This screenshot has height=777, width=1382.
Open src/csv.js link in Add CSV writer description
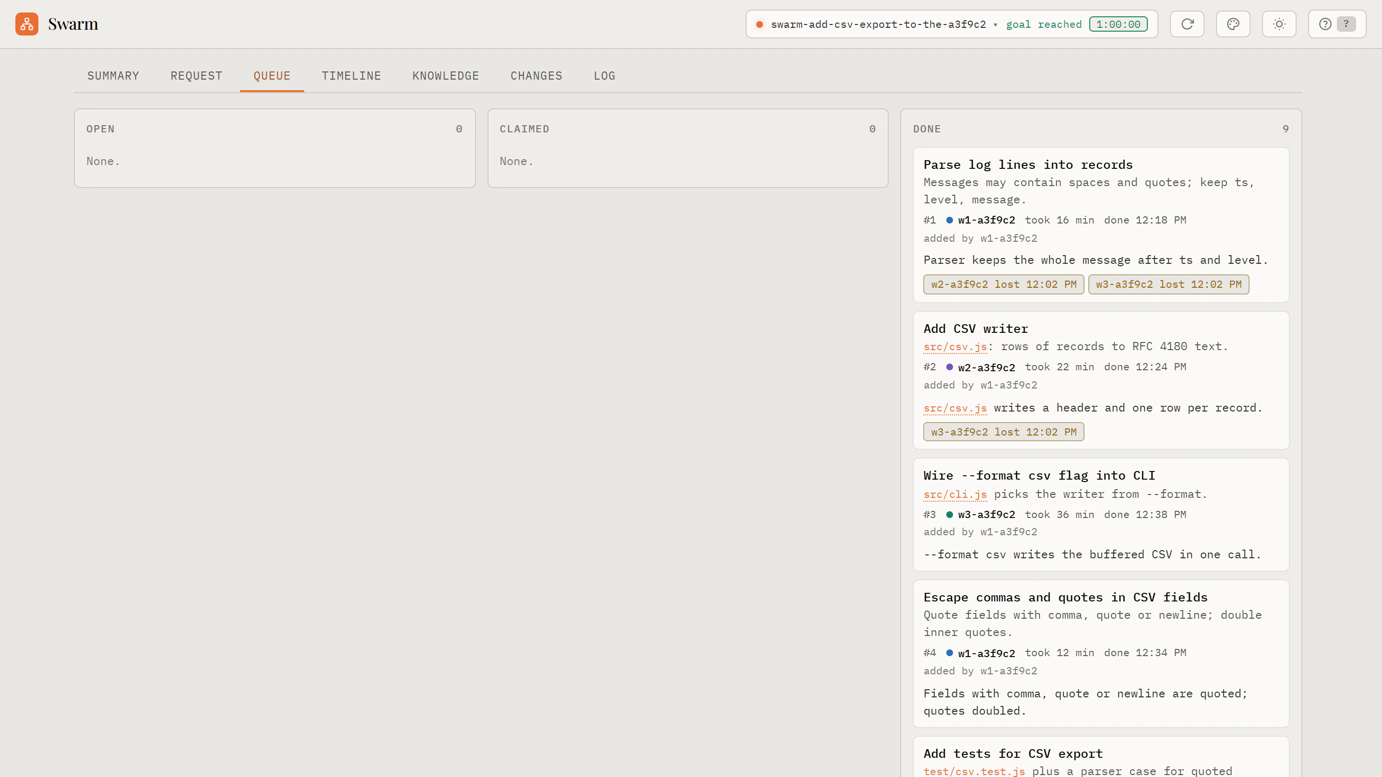[x=955, y=346]
